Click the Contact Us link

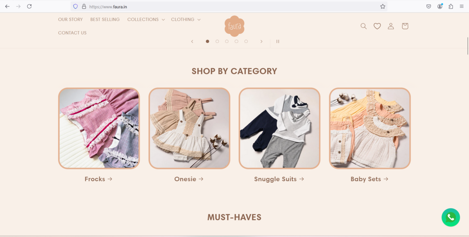(72, 33)
